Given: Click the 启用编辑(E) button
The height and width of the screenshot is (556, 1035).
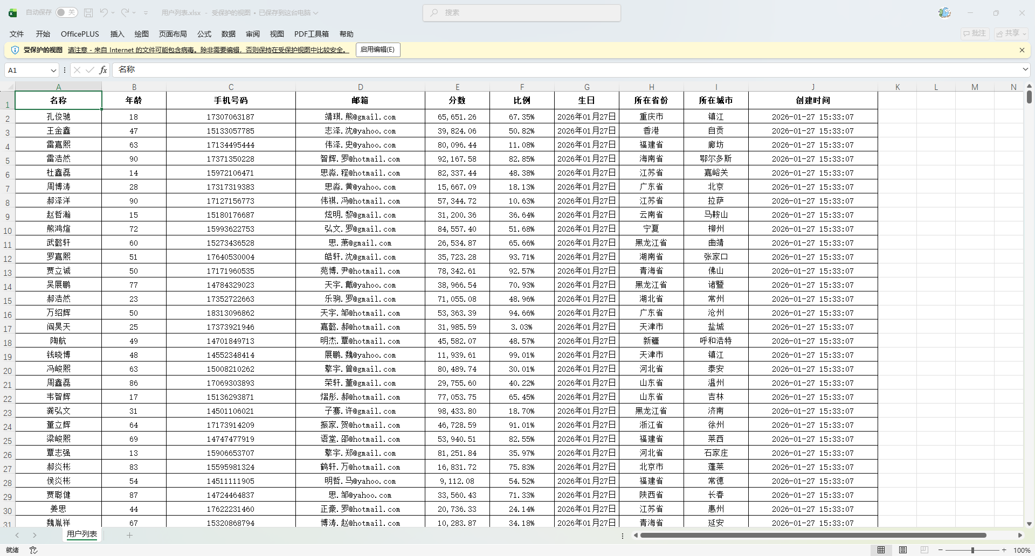Looking at the screenshot, I should pyautogui.click(x=377, y=50).
